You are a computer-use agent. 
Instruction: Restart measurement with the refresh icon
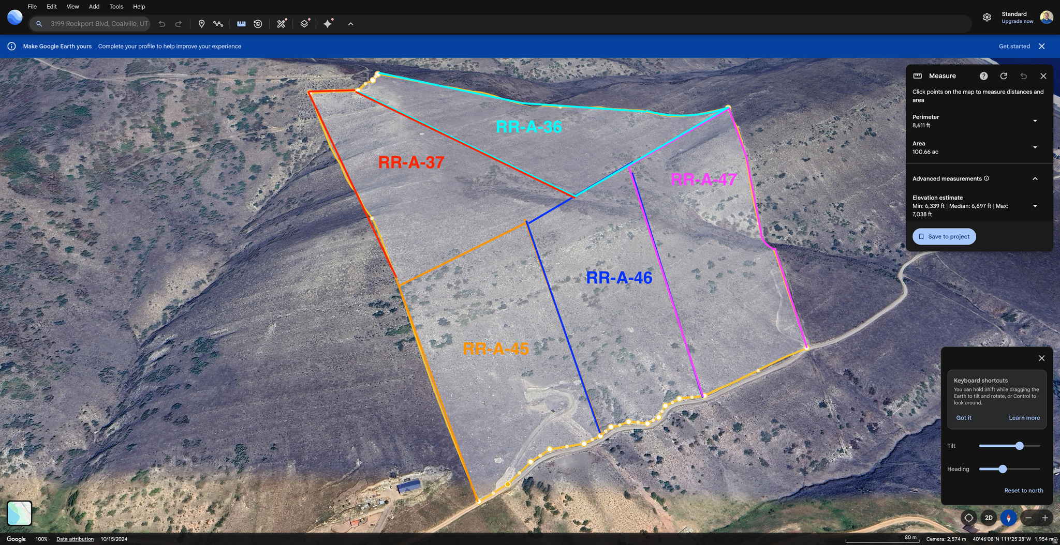(x=1004, y=76)
